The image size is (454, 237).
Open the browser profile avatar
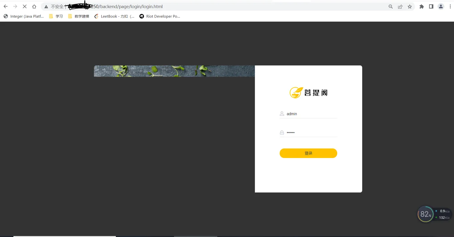(441, 6)
